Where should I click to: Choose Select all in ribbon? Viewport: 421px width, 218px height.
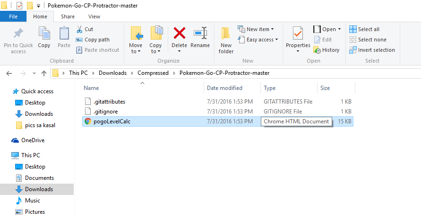click(364, 29)
